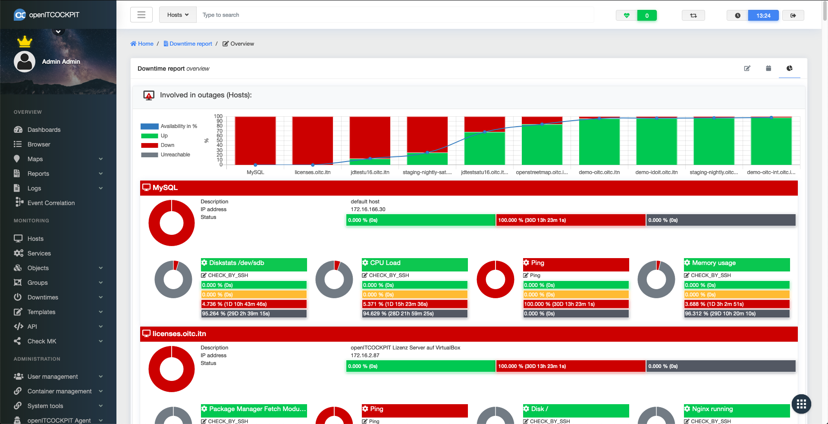Viewport: 828px width, 424px height.
Task: Click the Ping service red donut chart
Action: [x=496, y=279]
